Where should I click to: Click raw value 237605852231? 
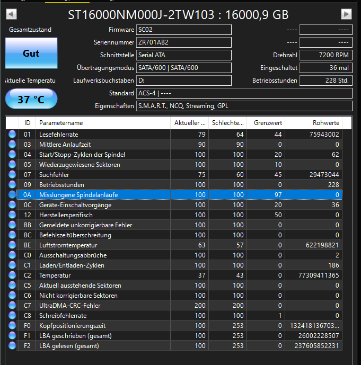(317, 346)
